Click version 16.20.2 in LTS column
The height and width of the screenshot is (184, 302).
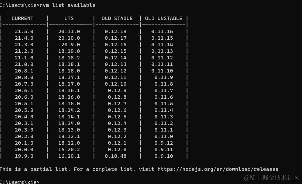click(69, 149)
